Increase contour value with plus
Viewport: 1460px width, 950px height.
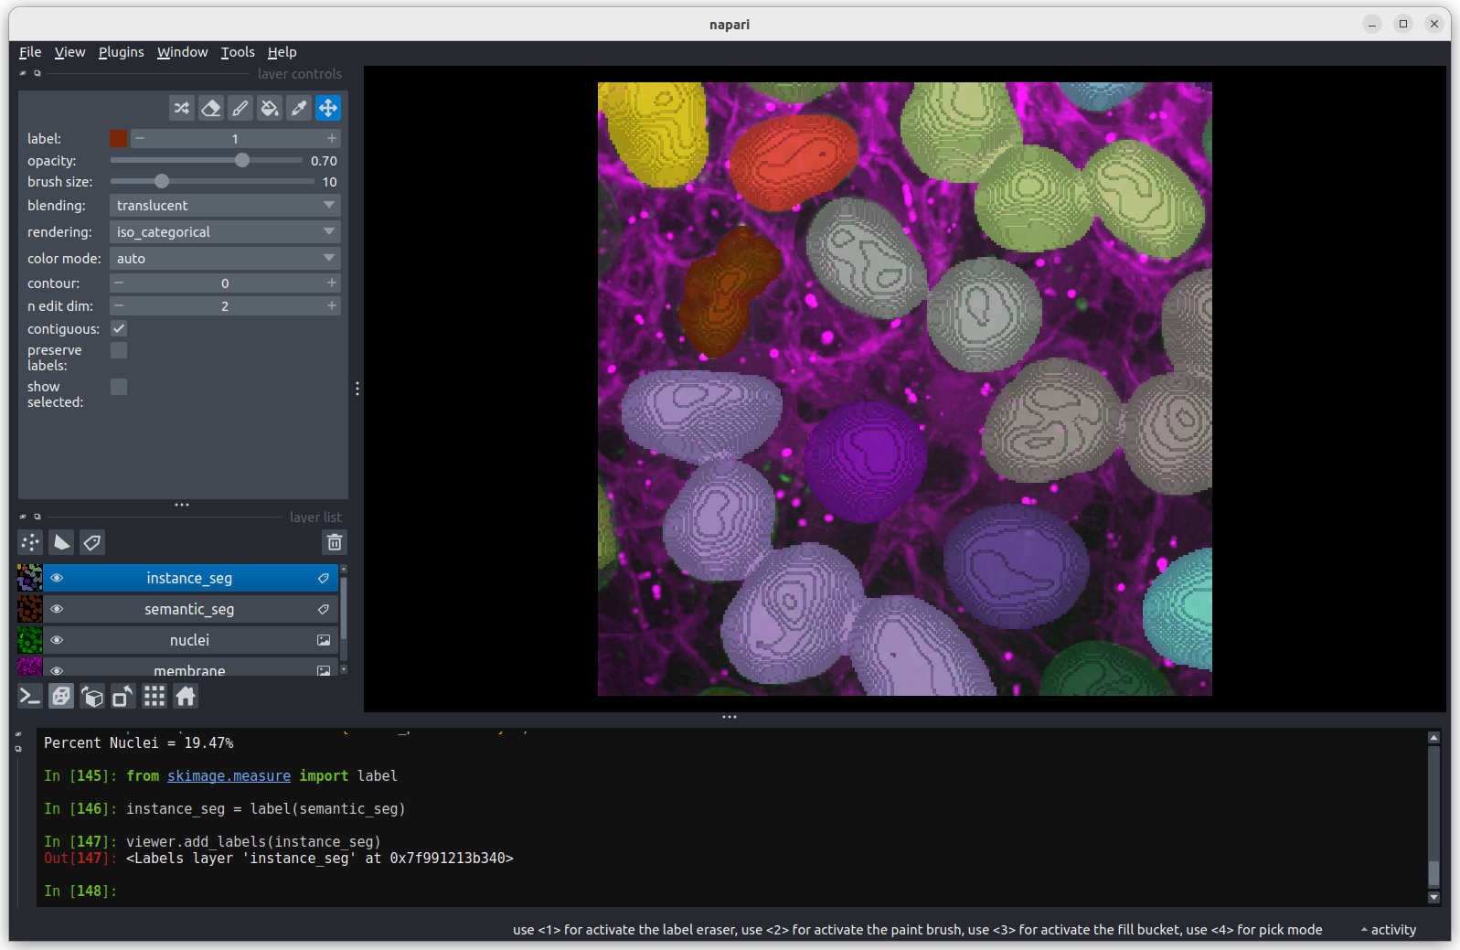(x=332, y=283)
